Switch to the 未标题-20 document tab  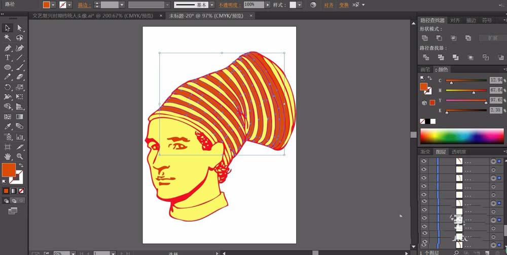tap(206, 16)
